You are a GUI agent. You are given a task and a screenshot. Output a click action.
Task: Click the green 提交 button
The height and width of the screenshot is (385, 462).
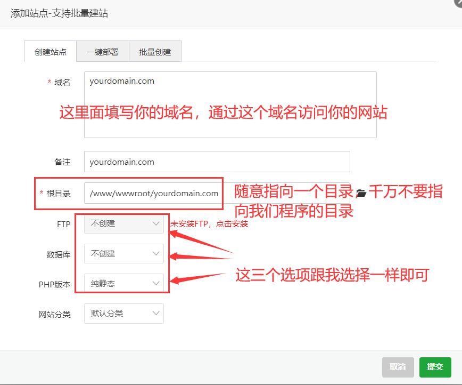click(x=435, y=367)
